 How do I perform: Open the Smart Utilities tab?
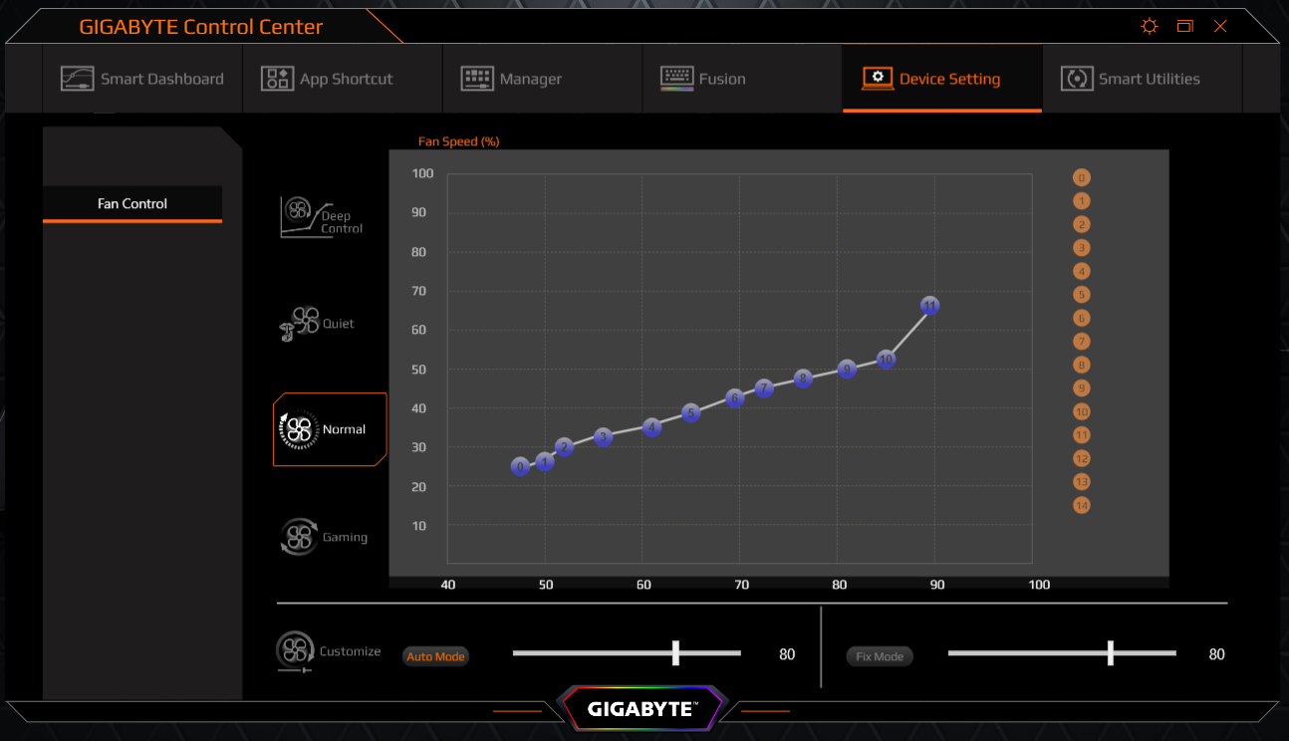pos(1143,79)
